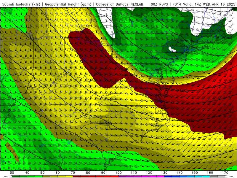
Task: Click the bright green swatch ending at 50 knots
Action: (39, 177)
